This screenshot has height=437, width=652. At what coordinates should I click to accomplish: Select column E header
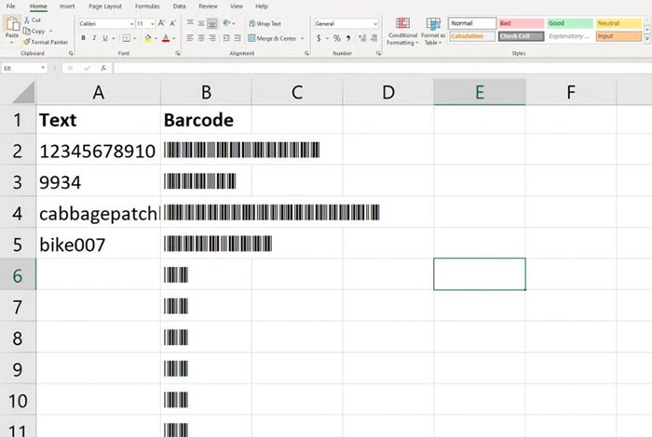coord(480,92)
